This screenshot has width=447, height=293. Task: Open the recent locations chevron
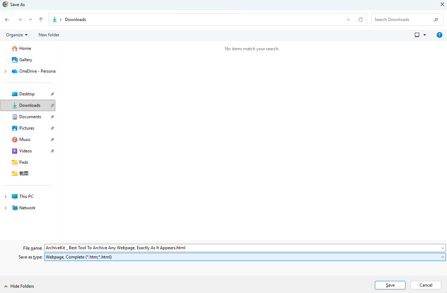pyautogui.click(x=30, y=20)
